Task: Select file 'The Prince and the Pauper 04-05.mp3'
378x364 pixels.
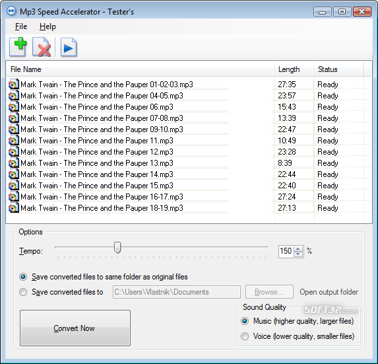Action: [102, 96]
